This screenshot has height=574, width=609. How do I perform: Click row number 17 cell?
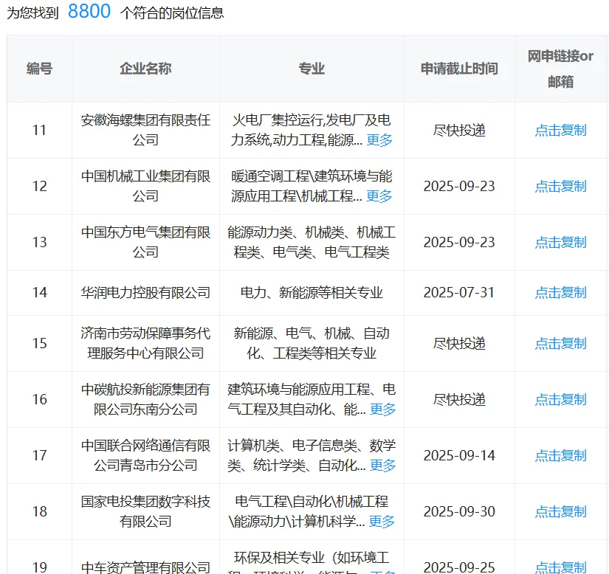tap(39, 456)
